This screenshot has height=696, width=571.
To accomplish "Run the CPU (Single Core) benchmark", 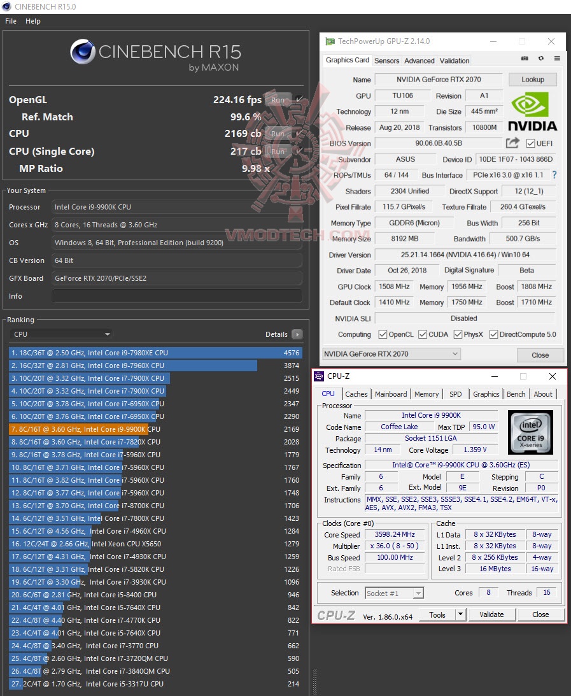I will pyautogui.click(x=278, y=151).
